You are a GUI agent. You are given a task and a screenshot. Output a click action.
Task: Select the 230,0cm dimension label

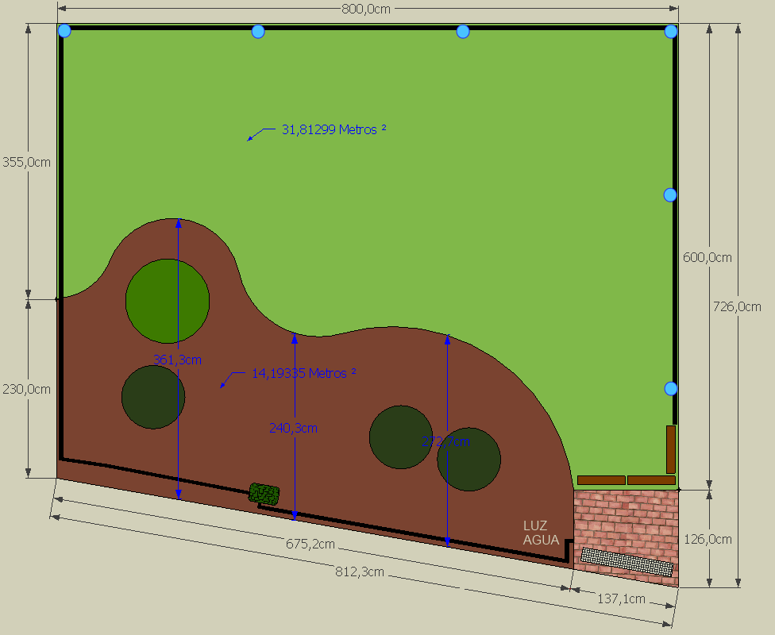[27, 390]
